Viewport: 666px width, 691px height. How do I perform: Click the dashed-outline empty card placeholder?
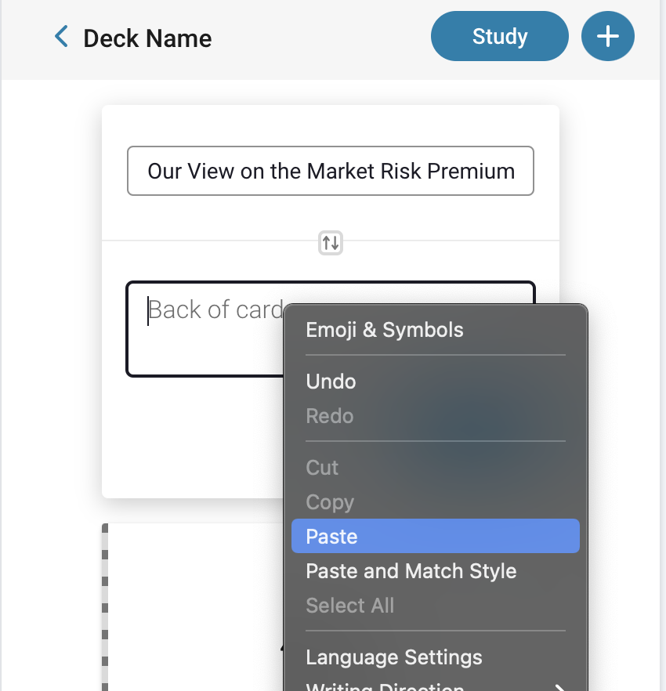coord(193,607)
